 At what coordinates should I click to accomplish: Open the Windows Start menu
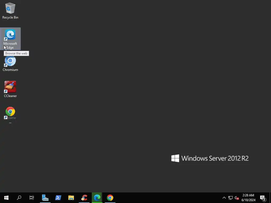tap(6, 198)
